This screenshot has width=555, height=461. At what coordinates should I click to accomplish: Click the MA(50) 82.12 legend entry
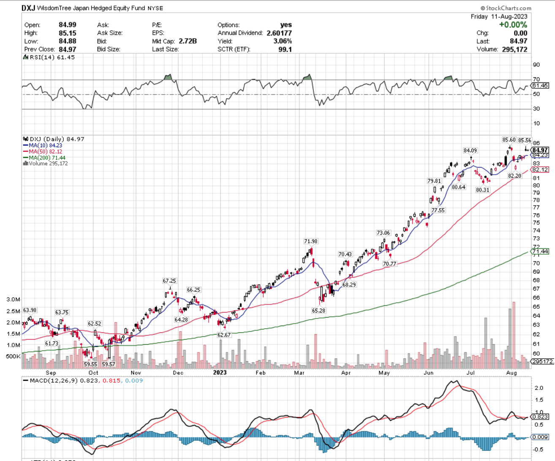(x=43, y=151)
